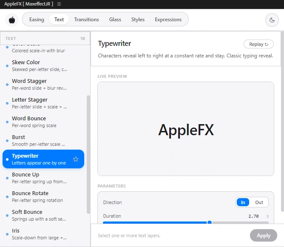Click the LIVE PREVIEW label

pyautogui.click(x=112, y=76)
